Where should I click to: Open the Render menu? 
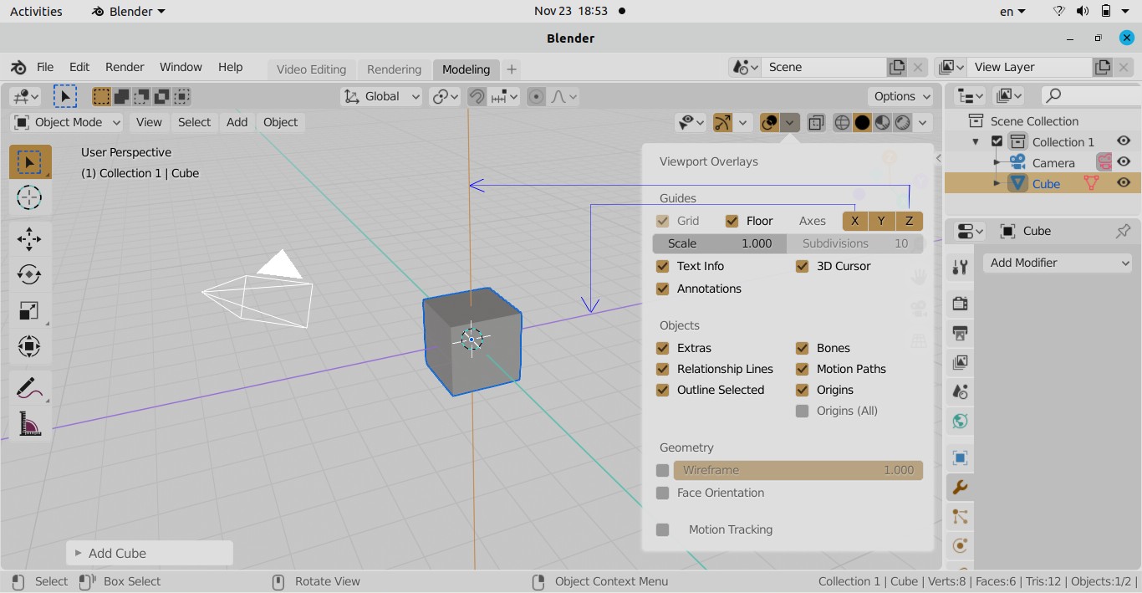(x=125, y=68)
